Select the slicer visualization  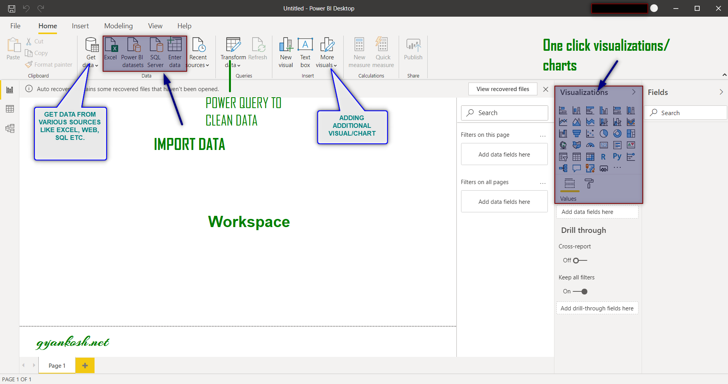coord(563,157)
